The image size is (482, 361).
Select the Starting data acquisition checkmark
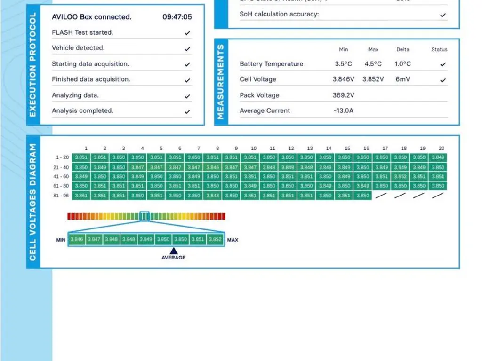[x=187, y=64]
